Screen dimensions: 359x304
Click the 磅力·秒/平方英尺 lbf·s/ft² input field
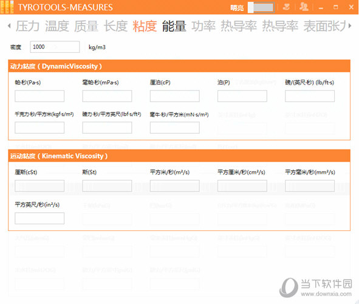point(107,128)
